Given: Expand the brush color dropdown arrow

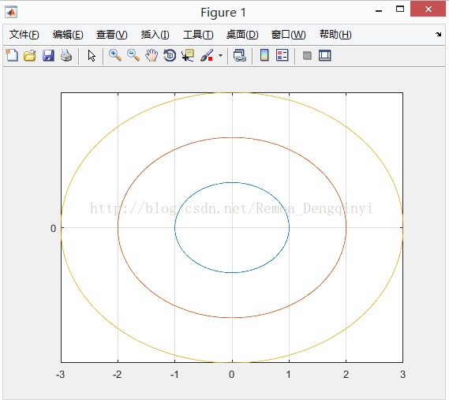Looking at the screenshot, I should tap(220, 55).
